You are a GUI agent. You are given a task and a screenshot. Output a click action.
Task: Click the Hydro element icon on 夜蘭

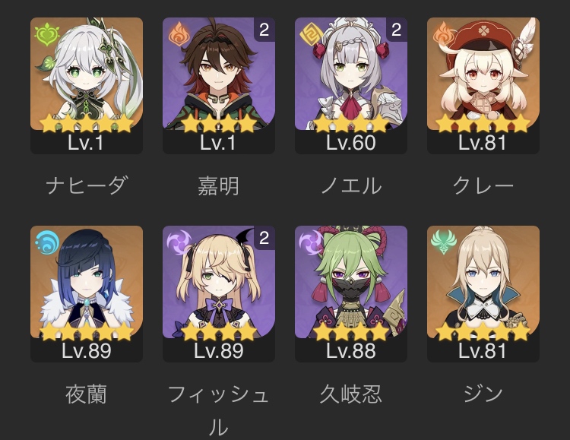tap(46, 242)
